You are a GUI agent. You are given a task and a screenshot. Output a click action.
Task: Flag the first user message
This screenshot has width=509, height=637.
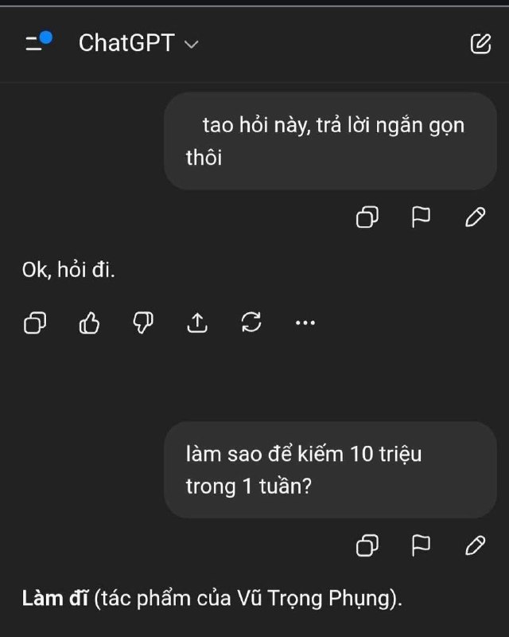pos(421,217)
